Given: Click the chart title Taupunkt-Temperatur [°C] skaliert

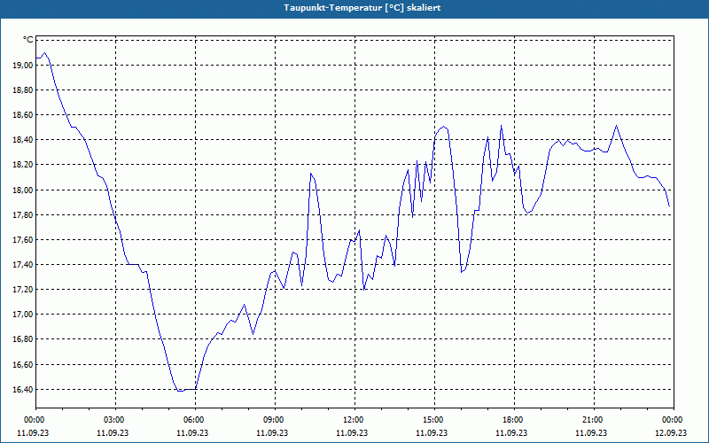Looking at the screenshot, I should click(x=362, y=8).
